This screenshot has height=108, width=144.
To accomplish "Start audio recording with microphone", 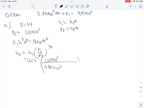I will pos(107,7).
